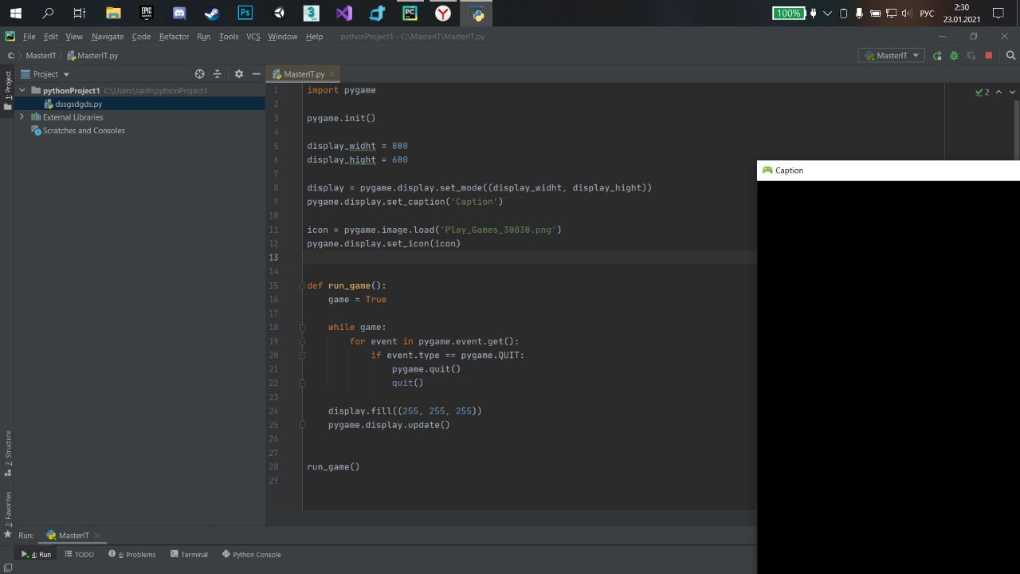Screen dimensions: 1020x574
Task: Open Search Everywhere magnifier icon
Action: [x=1010, y=56]
